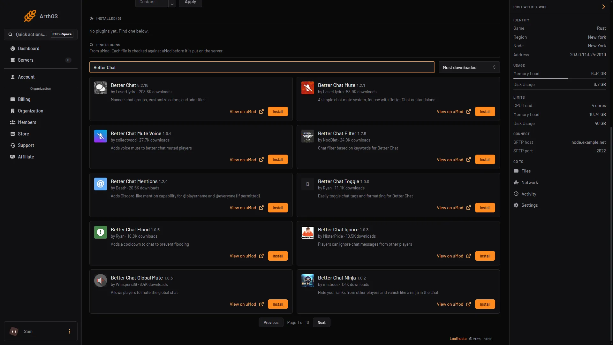Click Sam's avatar image

(14, 331)
